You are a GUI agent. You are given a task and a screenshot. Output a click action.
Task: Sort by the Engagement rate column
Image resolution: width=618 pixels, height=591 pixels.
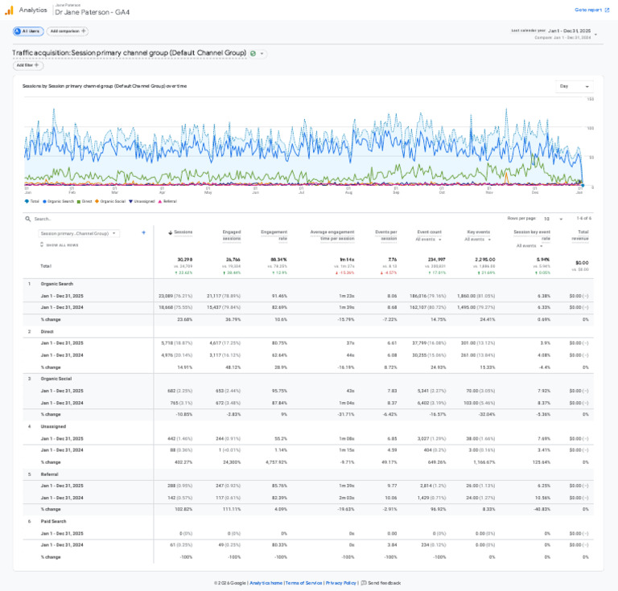274,235
